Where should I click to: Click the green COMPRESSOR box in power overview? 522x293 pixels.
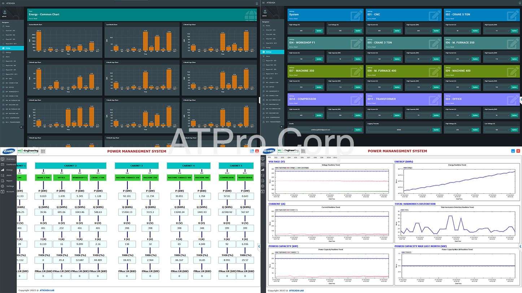click(x=227, y=177)
